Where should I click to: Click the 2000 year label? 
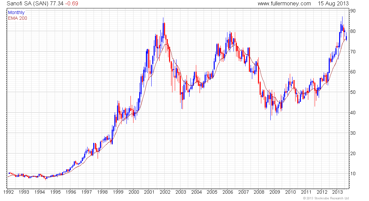click(134, 192)
